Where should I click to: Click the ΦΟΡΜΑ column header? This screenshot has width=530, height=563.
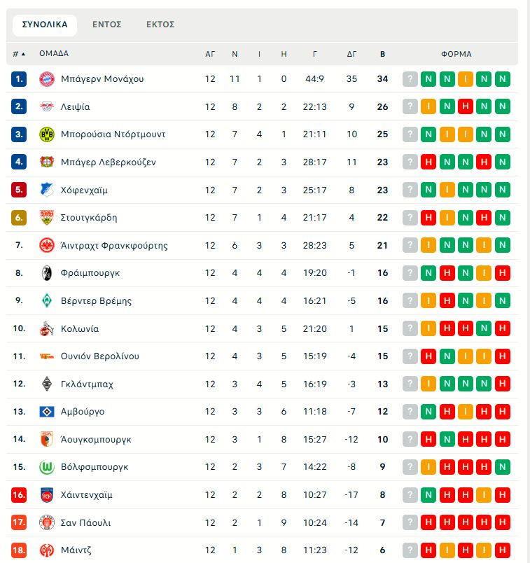click(x=456, y=54)
